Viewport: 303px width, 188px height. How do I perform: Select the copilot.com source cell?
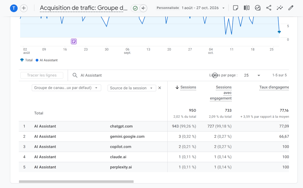[x=121, y=147]
